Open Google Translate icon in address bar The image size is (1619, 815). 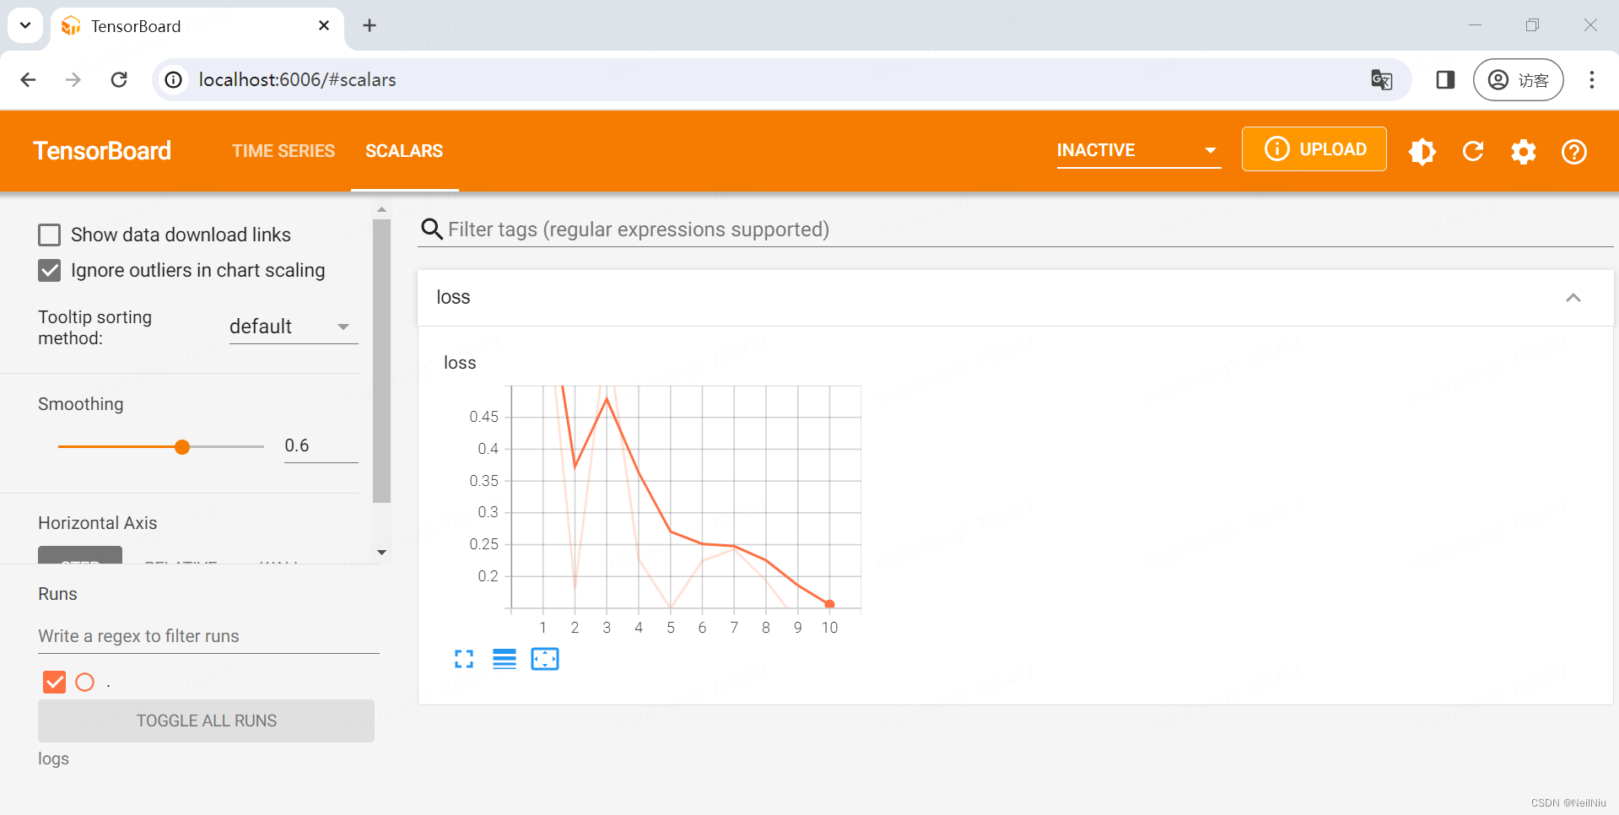[x=1382, y=80]
